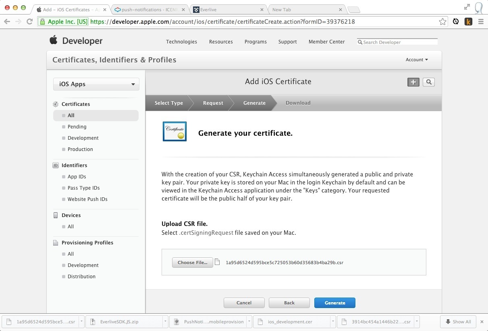The height and width of the screenshot is (331, 488).
Task: Click the Apple Developer logo
Action: point(76,41)
